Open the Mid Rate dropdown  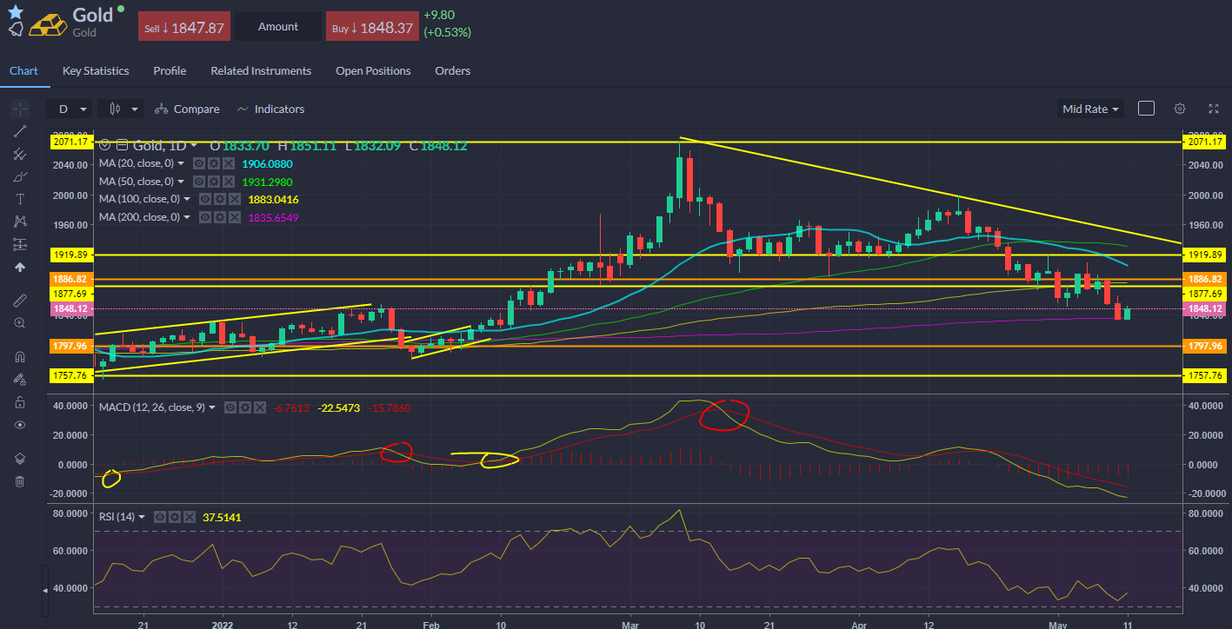(x=1090, y=109)
